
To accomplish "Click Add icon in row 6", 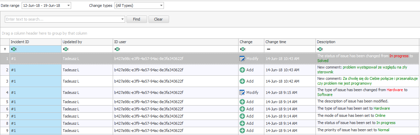I will tap(242, 109).
